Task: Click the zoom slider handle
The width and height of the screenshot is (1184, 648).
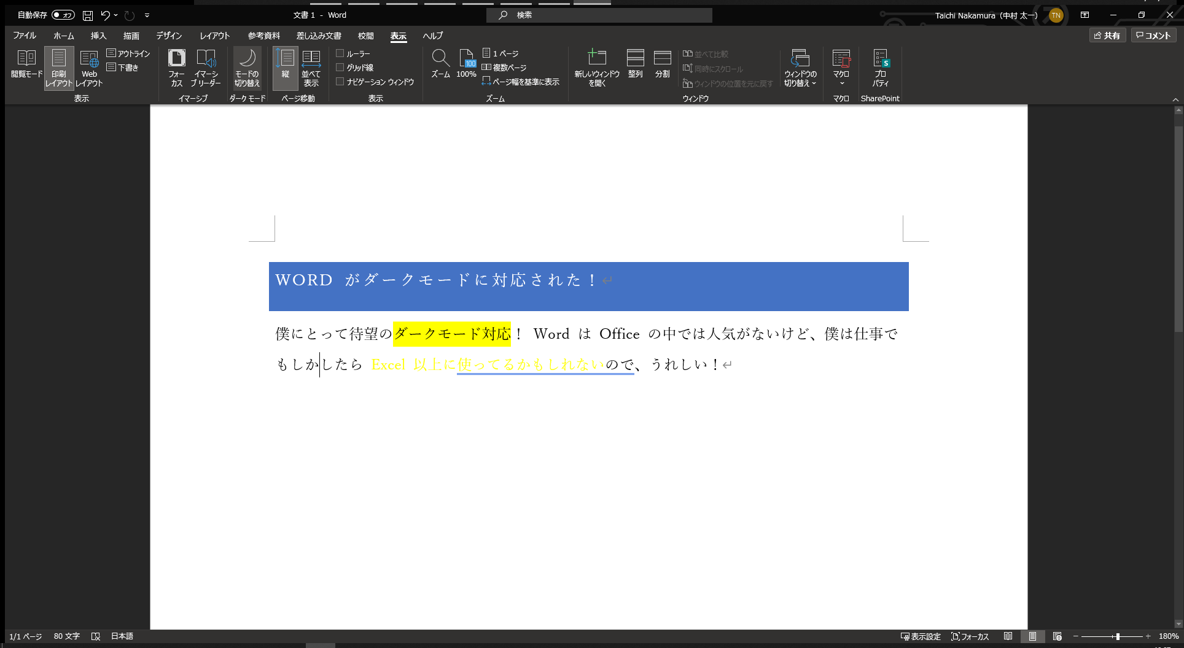Action: (1118, 636)
